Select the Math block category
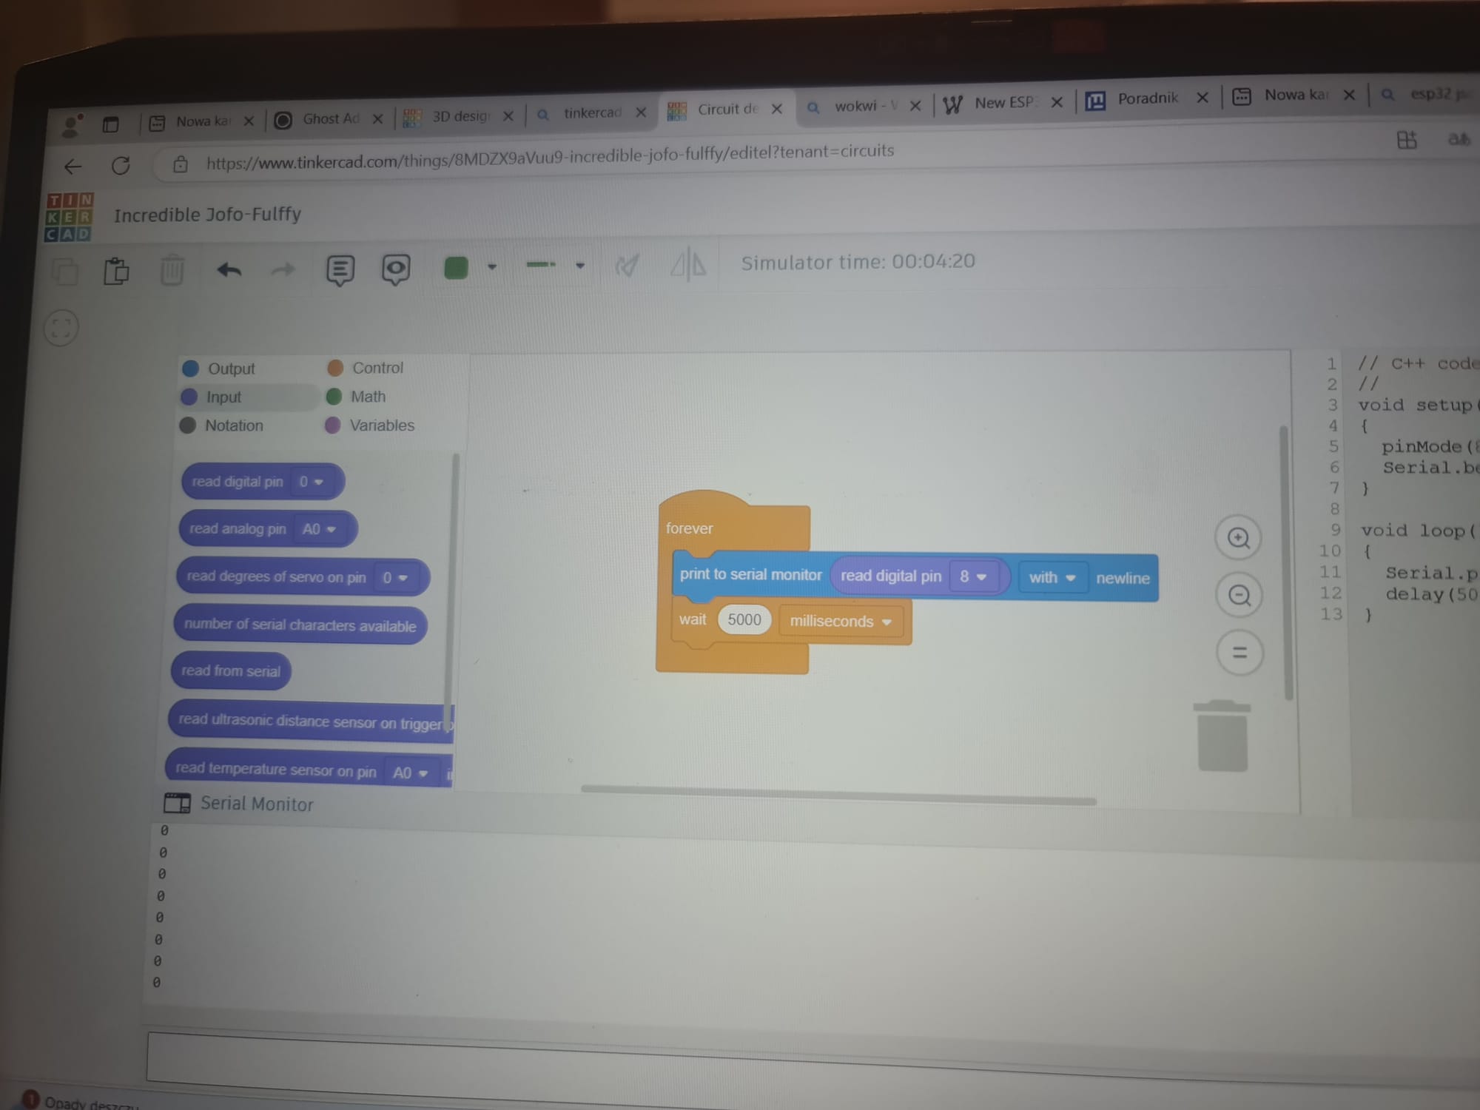 pyautogui.click(x=356, y=397)
